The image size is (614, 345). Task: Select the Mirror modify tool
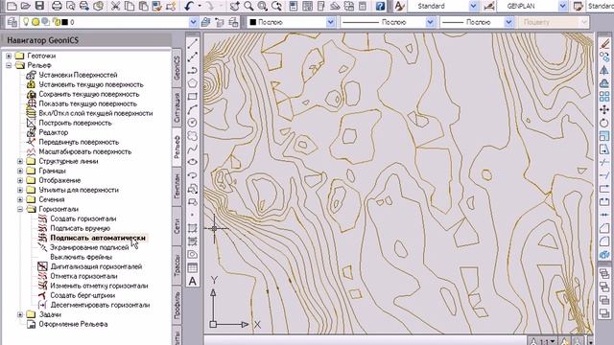point(604,70)
